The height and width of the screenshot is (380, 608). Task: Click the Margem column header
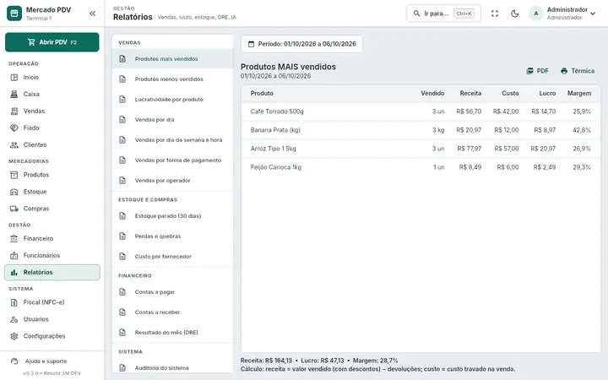[x=579, y=93]
